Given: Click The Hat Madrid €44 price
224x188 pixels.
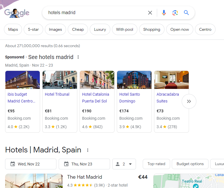Looking at the screenshot, I should [x=143, y=177].
